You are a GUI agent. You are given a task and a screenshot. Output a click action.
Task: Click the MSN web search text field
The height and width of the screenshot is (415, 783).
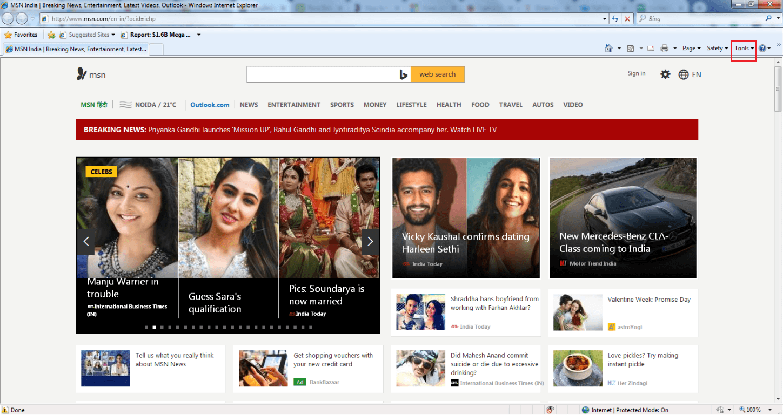click(322, 74)
